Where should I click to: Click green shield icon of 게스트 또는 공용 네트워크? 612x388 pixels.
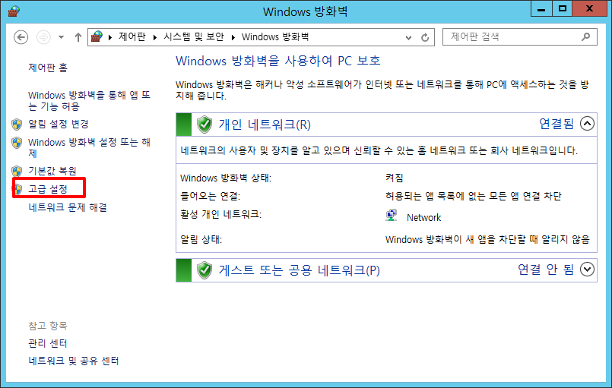(205, 270)
